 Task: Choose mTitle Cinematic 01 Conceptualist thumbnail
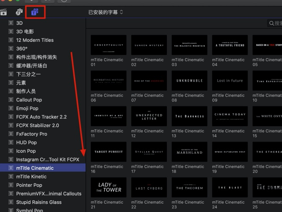pyautogui.click(x=108, y=45)
